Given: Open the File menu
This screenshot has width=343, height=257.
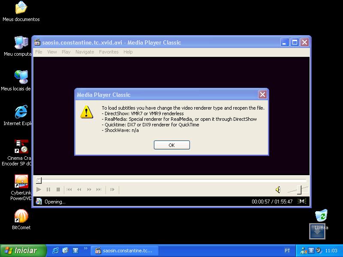Looking at the screenshot, I should pyautogui.click(x=39, y=52).
